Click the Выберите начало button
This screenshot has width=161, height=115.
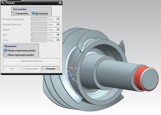[x=31, y=61]
